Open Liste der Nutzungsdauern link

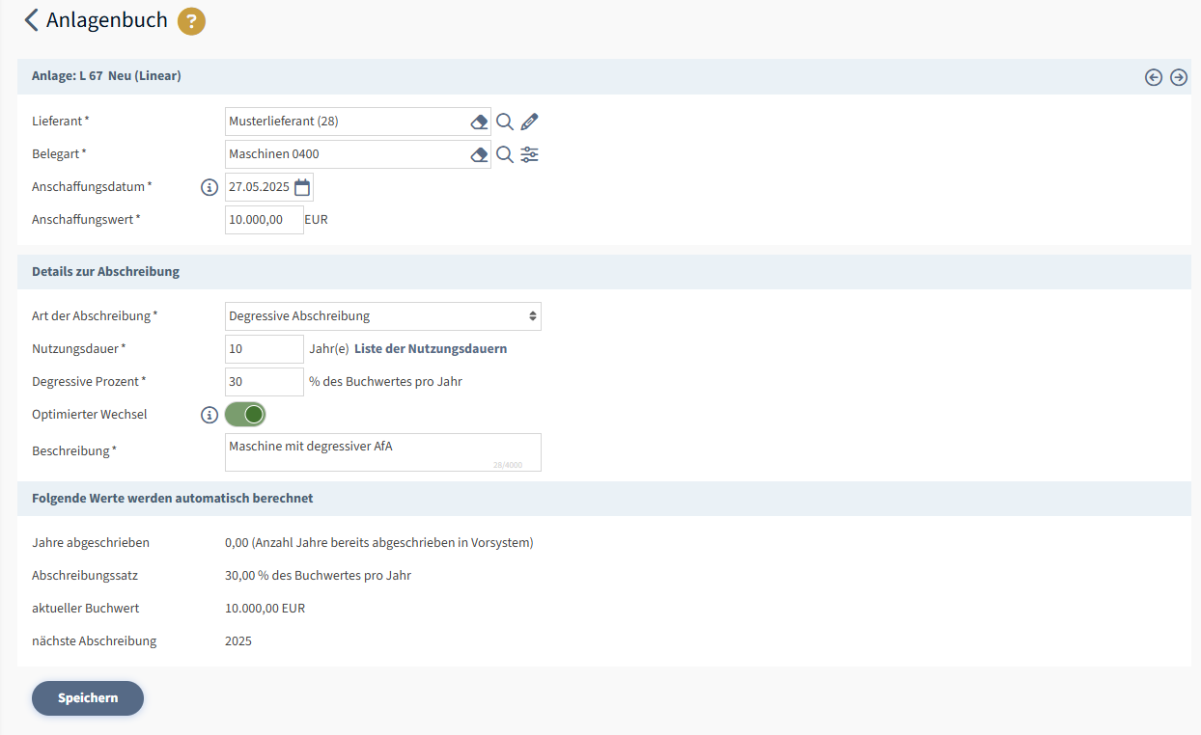coord(431,349)
